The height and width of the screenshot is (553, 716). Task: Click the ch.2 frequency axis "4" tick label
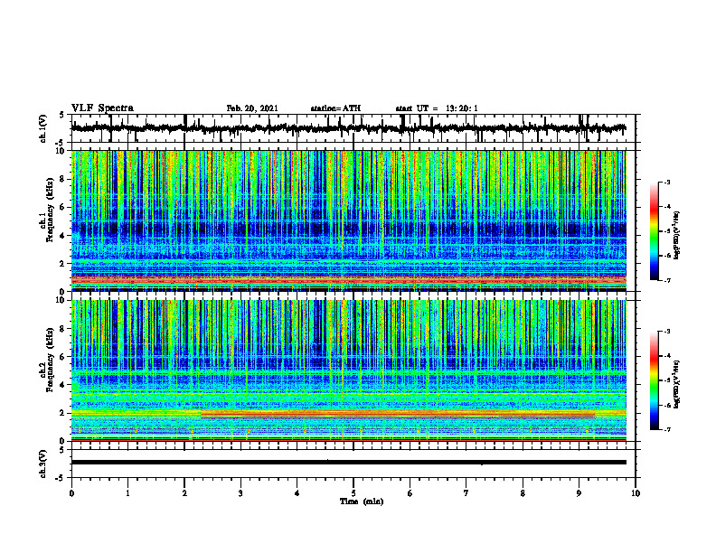pos(63,385)
